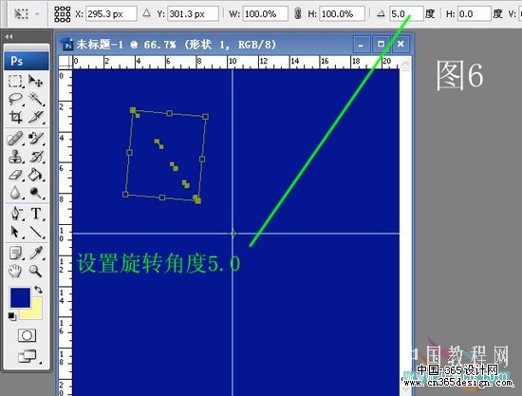Image resolution: width=522 pixels, height=396 pixels.
Task: Select the Eyedropper tool
Action: click(36, 253)
